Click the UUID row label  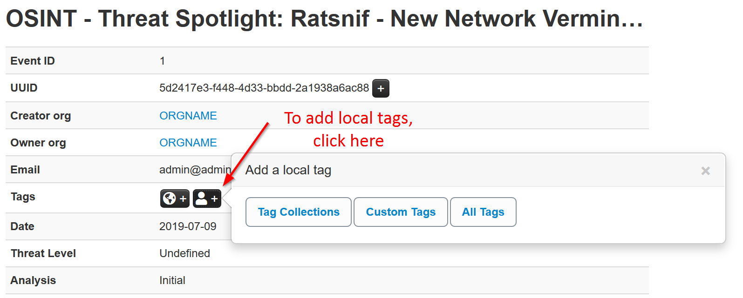(x=24, y=88)
